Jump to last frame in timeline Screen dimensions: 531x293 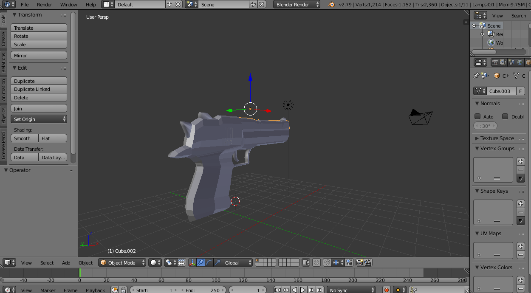point(320,290)
